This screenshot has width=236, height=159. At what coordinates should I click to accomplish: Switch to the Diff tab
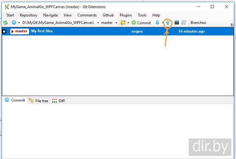coord(58,101)
